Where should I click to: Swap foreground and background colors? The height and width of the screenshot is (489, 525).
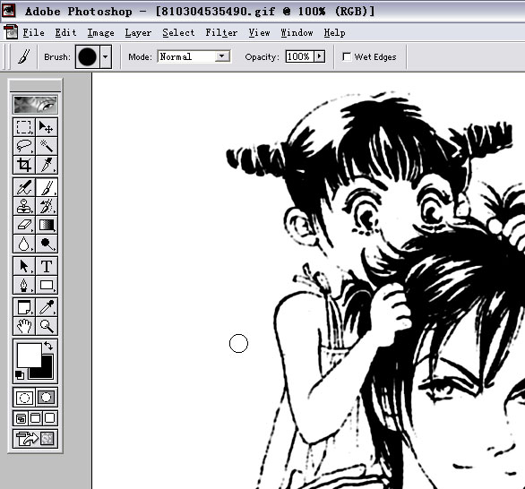click(x=49, y=346)
